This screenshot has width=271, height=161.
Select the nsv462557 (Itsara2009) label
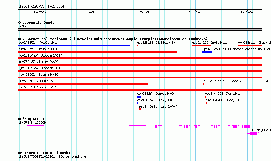click(38, 49)
